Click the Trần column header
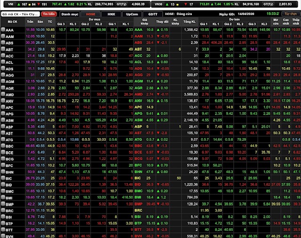The width and height of the screenshot is (301, 238). click(x=30, y=22)
